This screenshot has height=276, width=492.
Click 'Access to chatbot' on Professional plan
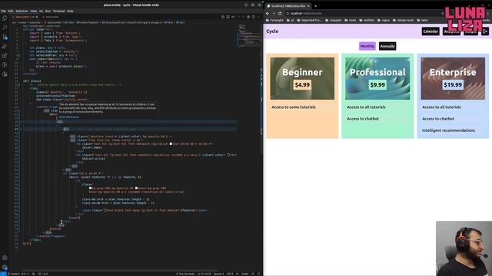(363, 119)
